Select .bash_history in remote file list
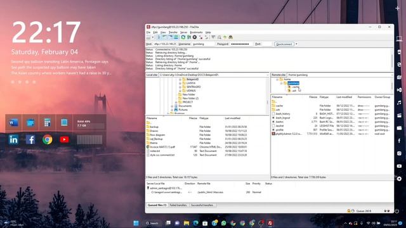This screenshot has width=406, height=228. tap(283, 114)
